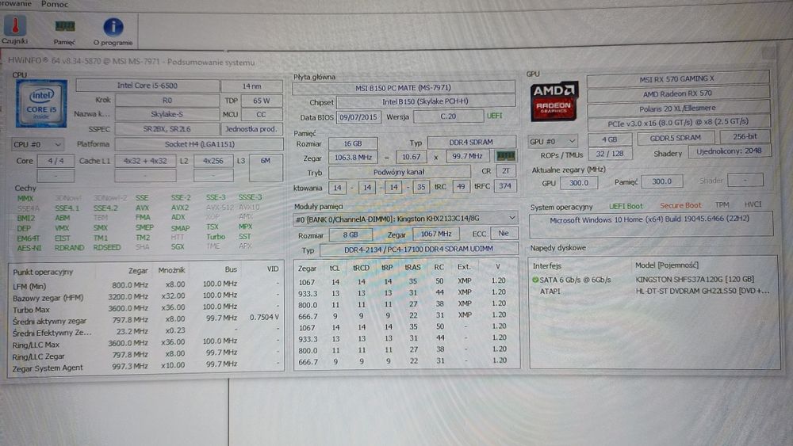Click the RDRAND feature label
The width and height of the screenshot is (793, 446).
click(x=69, y=247)
